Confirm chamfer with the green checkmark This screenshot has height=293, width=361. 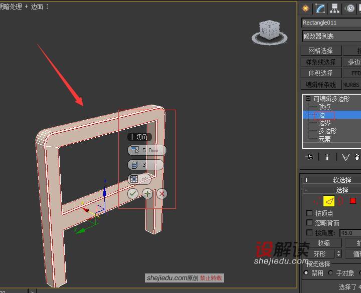[x=133, y=194]
